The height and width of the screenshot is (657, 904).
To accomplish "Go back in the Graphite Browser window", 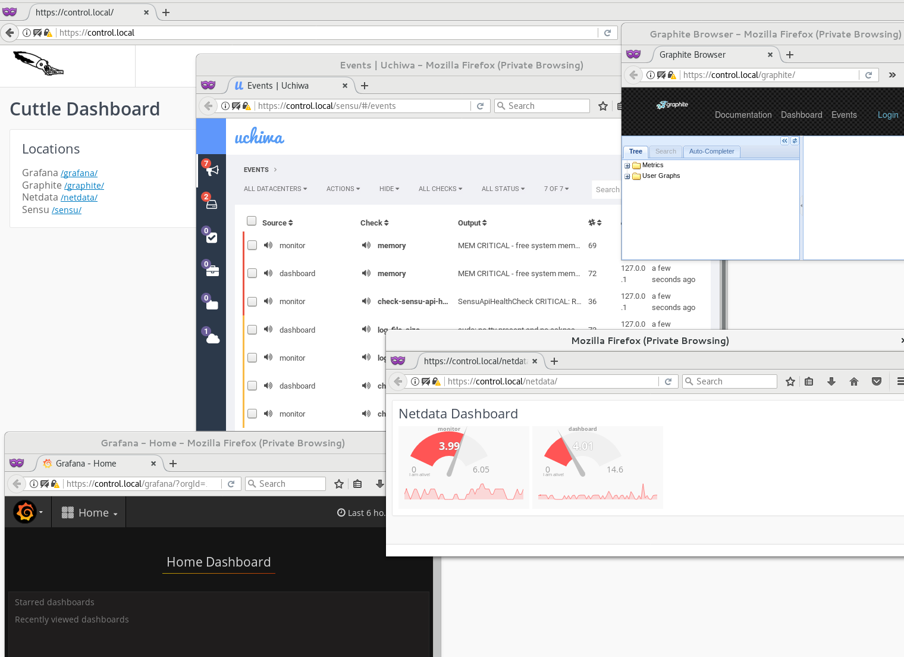I will tap(634, 75).
